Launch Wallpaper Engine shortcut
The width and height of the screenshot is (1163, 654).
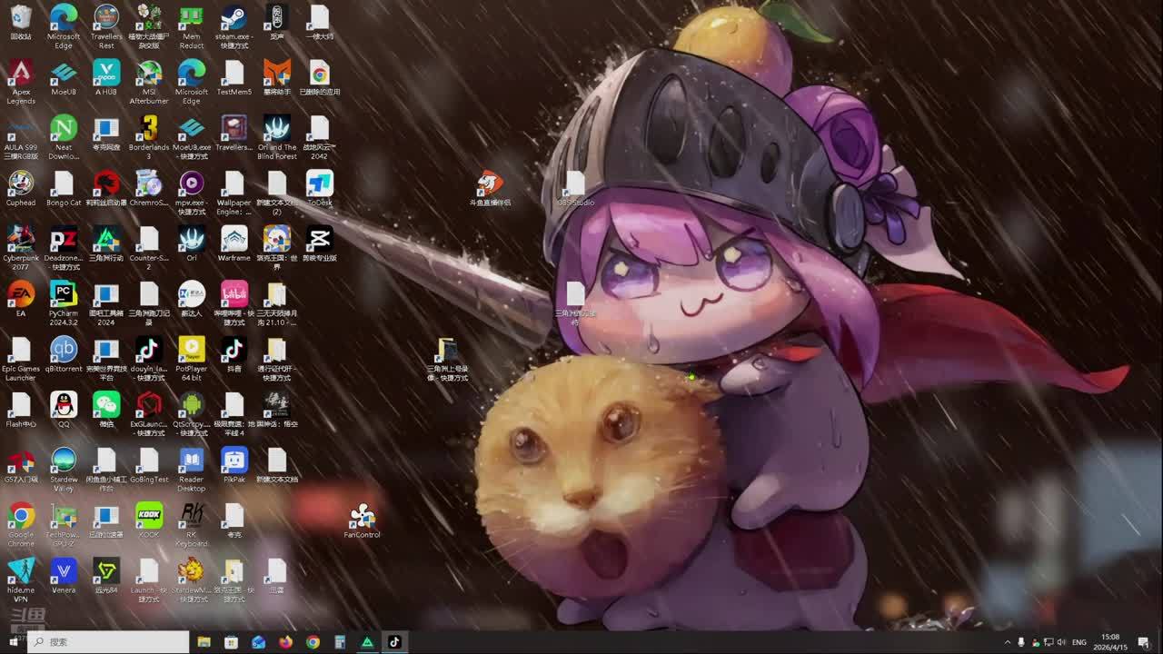(234, 183)
